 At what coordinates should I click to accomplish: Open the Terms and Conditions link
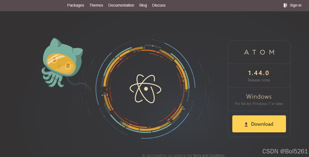208,155
